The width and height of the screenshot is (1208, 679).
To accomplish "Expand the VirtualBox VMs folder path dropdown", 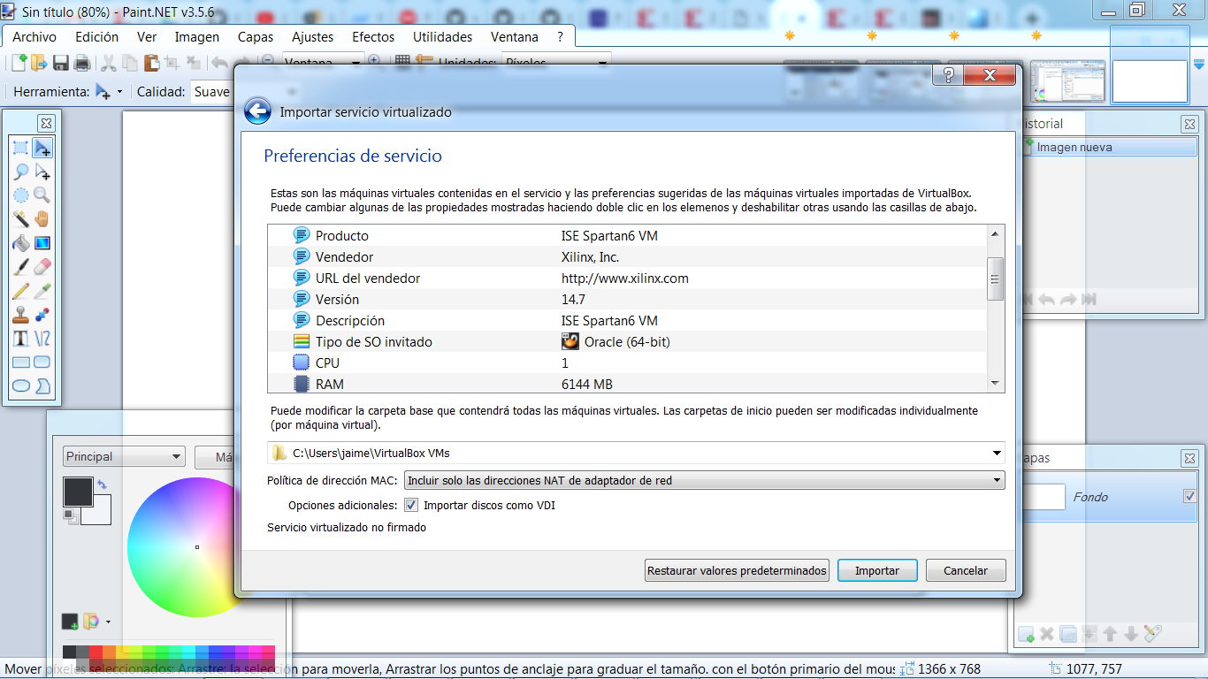I will [x=998, y=454].
